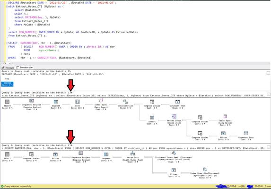Click the small box at right of Query 2 header

point(268,94)
